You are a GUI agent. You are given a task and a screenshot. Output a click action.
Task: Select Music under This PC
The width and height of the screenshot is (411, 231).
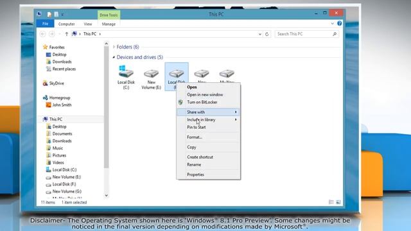[57, 148]
